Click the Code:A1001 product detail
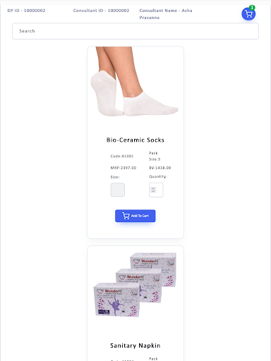The image size is (271, 361). pyautogui.click(x=122, y=156)
